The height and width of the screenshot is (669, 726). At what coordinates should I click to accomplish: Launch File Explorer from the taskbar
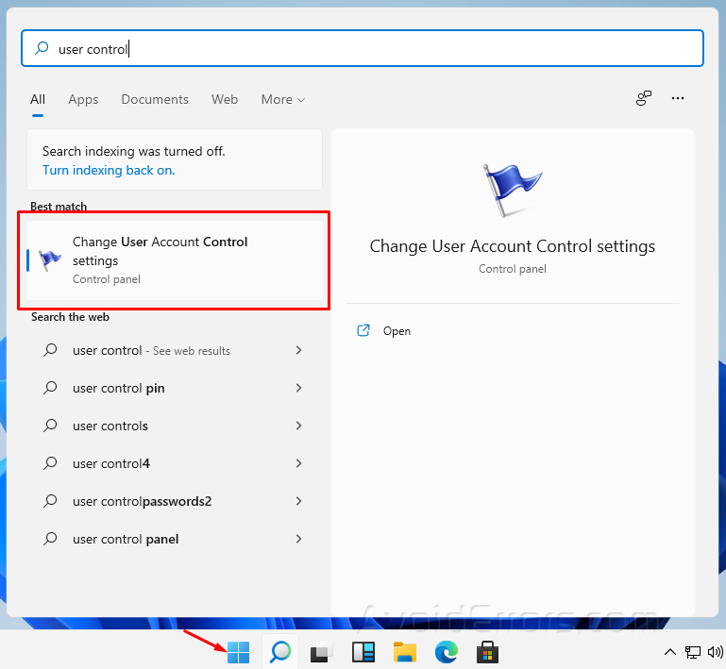tap(405, 652)
